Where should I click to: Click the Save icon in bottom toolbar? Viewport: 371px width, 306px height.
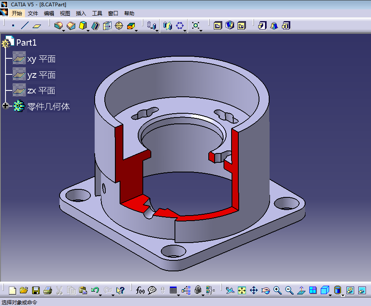36,290
